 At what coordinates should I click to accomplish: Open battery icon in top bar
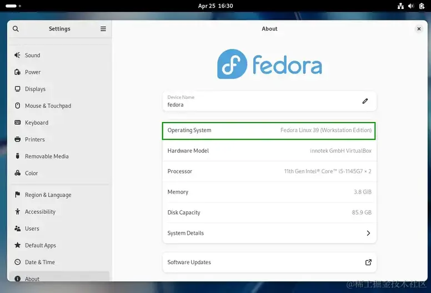(422, 6)
